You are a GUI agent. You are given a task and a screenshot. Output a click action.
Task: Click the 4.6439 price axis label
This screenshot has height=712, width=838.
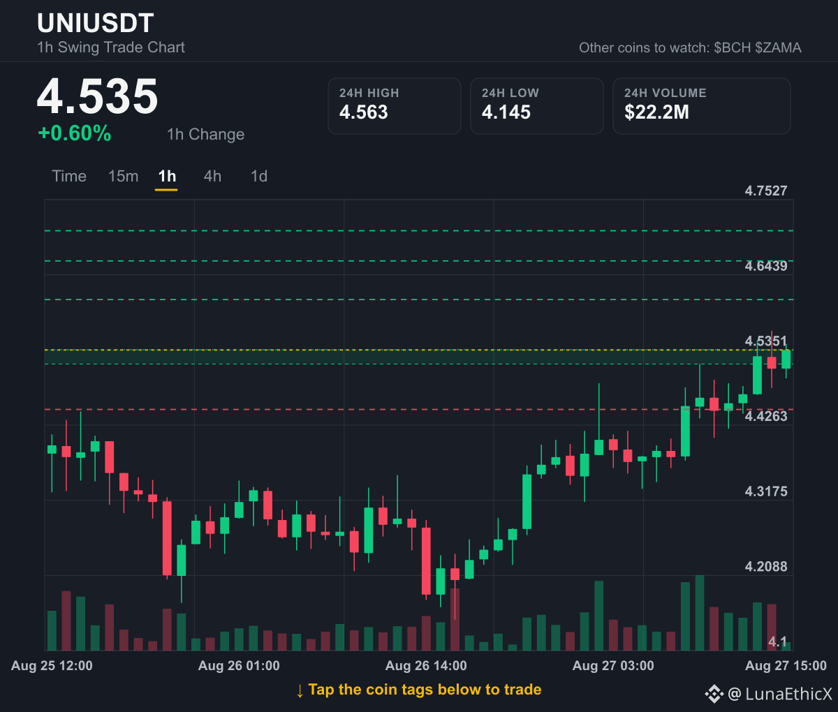click(766, 266)
